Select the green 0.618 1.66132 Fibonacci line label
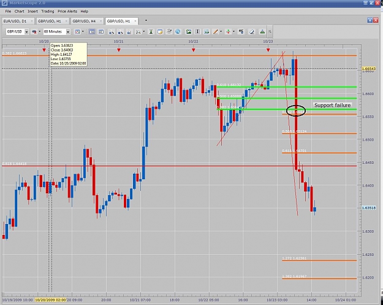 tap(229, 85)
